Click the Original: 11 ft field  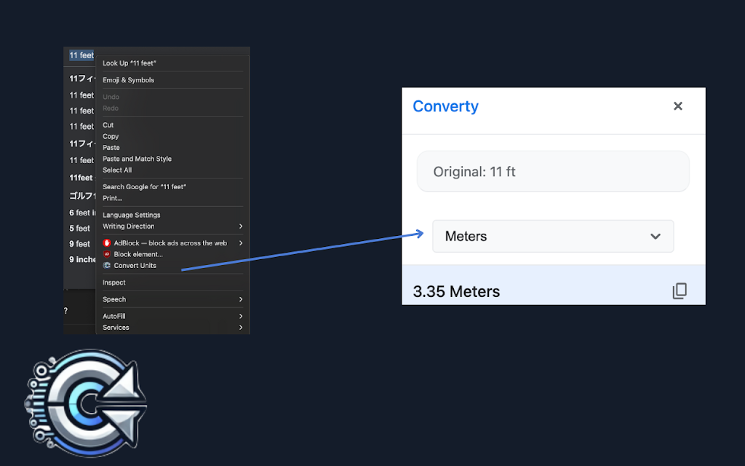[553, 172]
